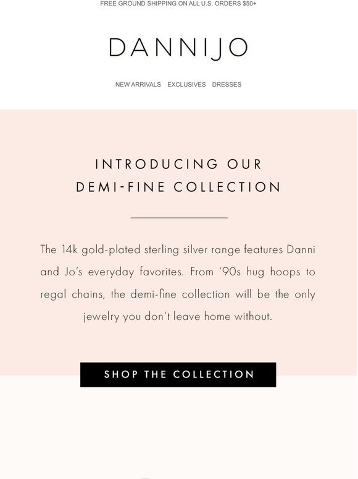Click the letter J in the DANNIJO logo

pos(216,49)
